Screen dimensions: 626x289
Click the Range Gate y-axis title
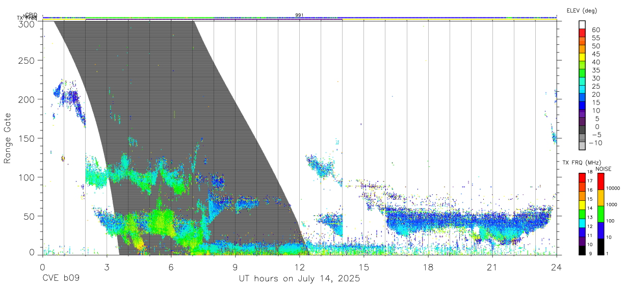pyautogui.click(x=8, y=138)
